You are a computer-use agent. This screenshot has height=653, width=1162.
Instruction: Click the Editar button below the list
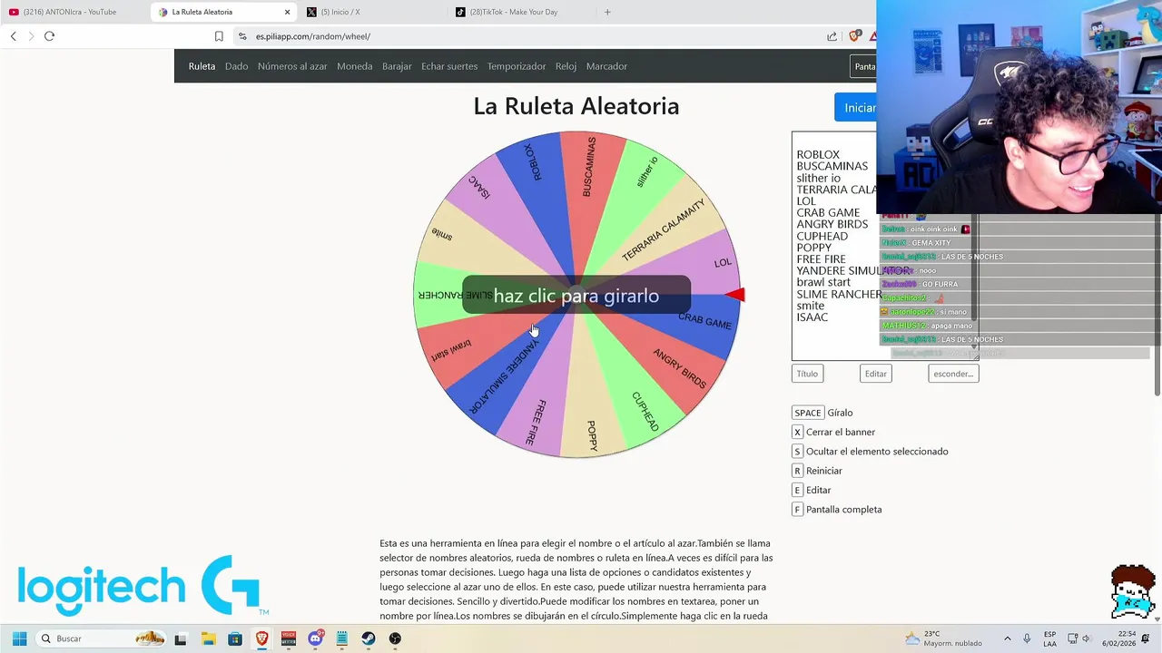point(875,374)
